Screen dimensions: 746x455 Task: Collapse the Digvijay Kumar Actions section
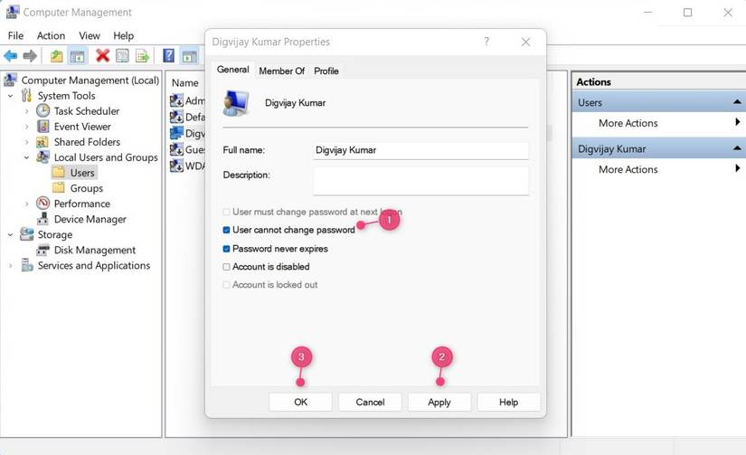736,148
